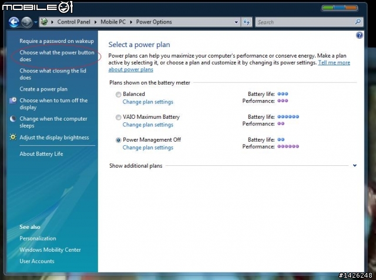Image resolution: width=376 pixels, height=280 pixels.
Task: Click Change plan settings under VAIO Maximum Battery
Action: 147,125
